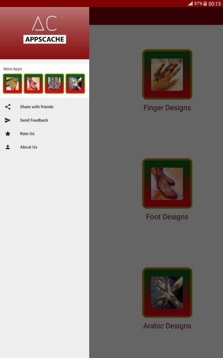Tap the person icon for About Us
Image resolution: width=223 pixels, height=358 pixels.
click(8, 147)
